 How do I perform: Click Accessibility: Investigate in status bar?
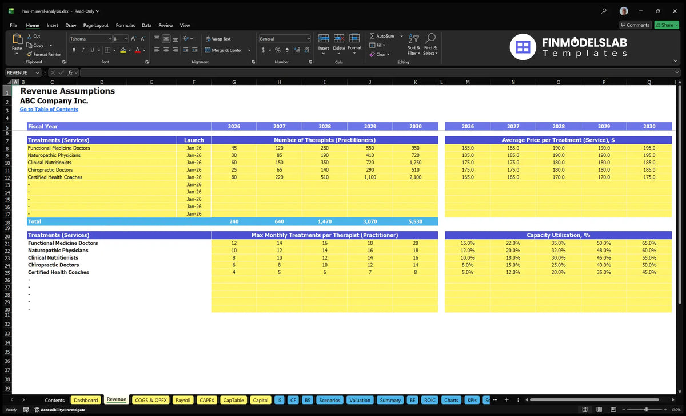59,410
